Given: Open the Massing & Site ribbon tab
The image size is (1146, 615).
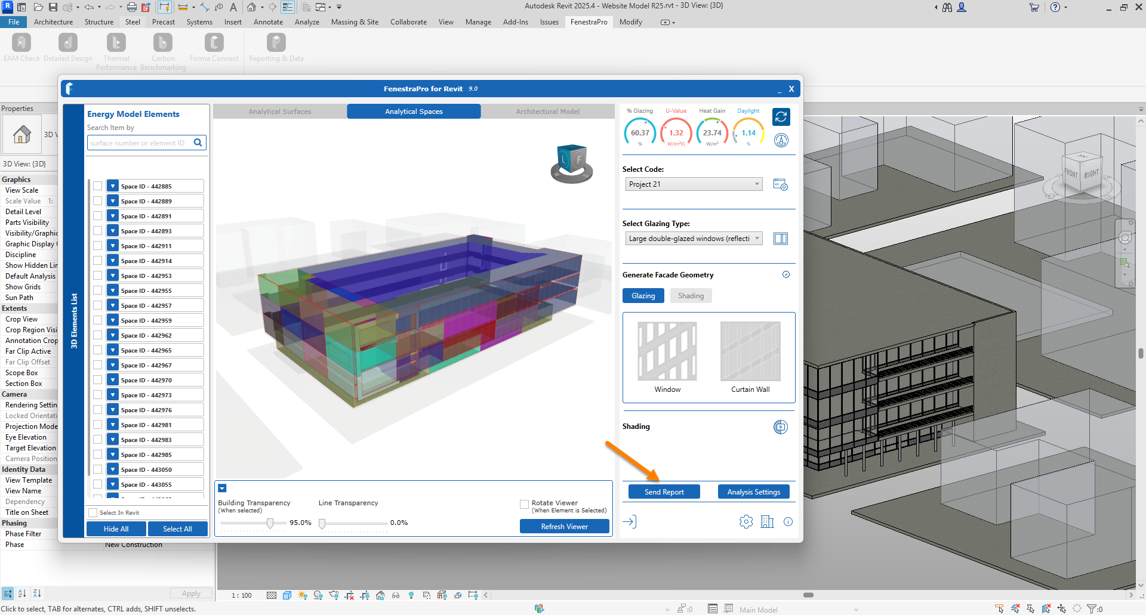Looking at the screenshot, I should [355, 22].
